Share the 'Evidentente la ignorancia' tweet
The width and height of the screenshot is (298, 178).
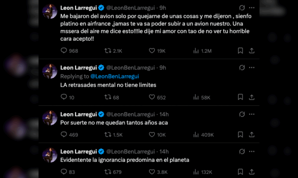(252, 172)
